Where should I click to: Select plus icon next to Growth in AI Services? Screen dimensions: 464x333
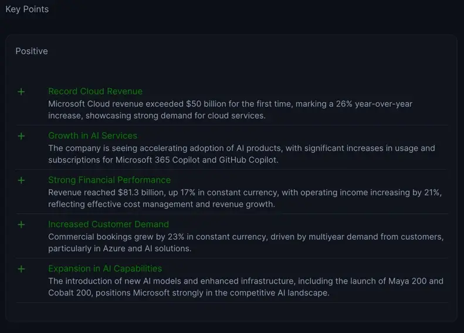point(21,136)
